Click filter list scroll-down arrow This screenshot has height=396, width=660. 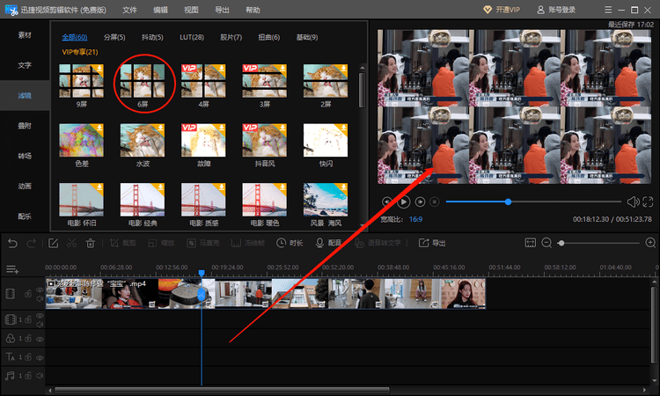pos(363,225)
